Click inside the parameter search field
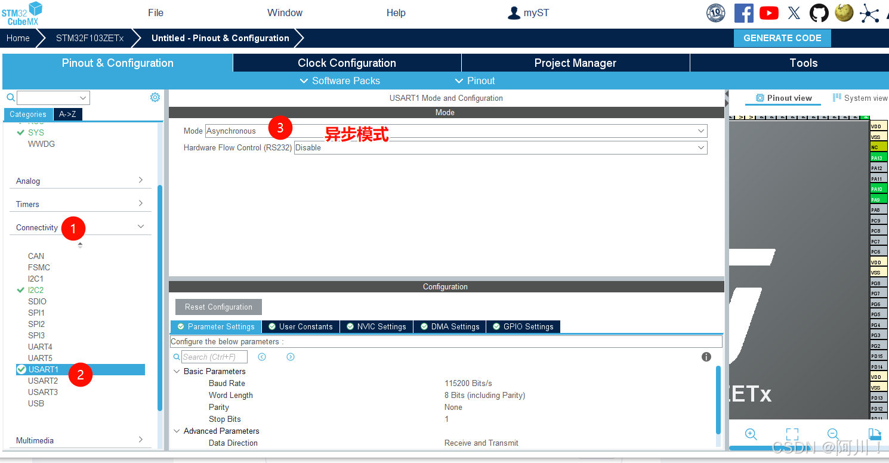This screenshot has width=889, height=463. coord(214,357)
